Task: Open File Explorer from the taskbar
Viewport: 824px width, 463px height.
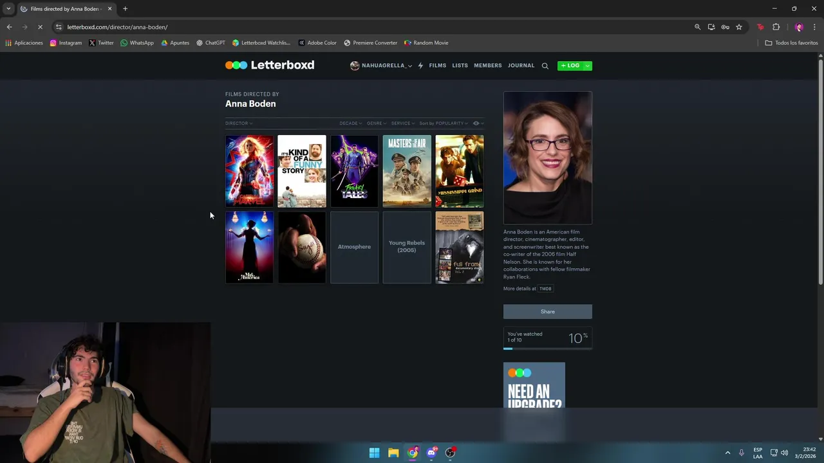Action: pyautogui.click(x=393, y=453)
